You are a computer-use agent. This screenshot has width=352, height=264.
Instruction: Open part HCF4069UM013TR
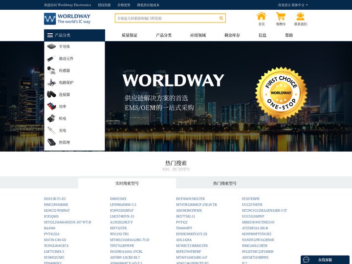click(x=190, y=198)
